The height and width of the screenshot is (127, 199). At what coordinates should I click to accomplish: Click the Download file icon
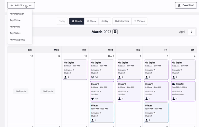(179, 5)
